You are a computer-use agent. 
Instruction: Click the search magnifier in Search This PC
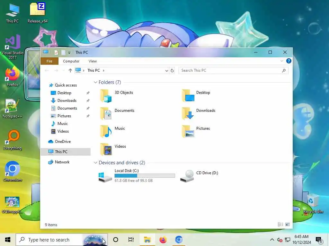pos(284,70)
